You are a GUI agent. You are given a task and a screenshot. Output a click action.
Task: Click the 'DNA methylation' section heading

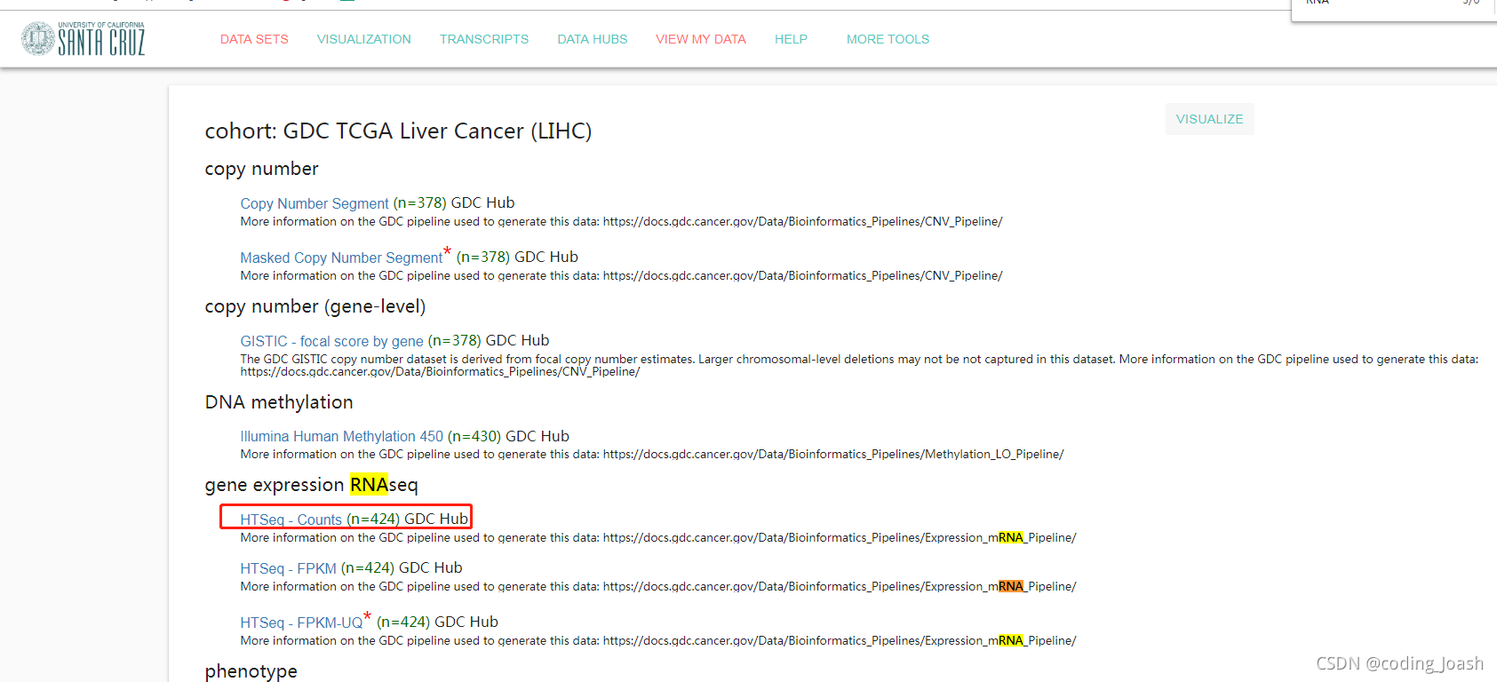coord(279,402)
